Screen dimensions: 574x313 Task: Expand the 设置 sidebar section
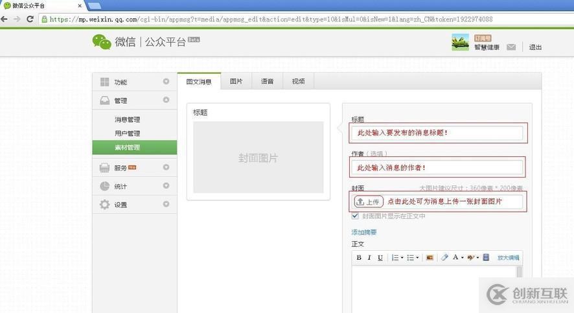tap(166, 204)
